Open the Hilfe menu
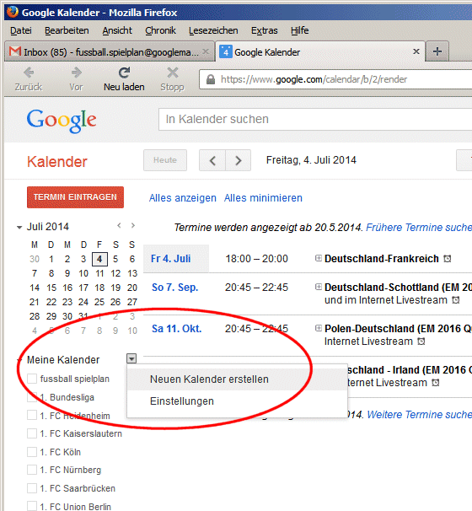 pyautogui.click(x=300, y=30)
